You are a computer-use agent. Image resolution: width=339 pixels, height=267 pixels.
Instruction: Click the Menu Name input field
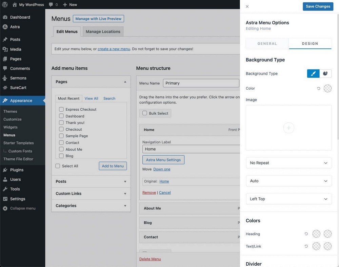(201, 83)
